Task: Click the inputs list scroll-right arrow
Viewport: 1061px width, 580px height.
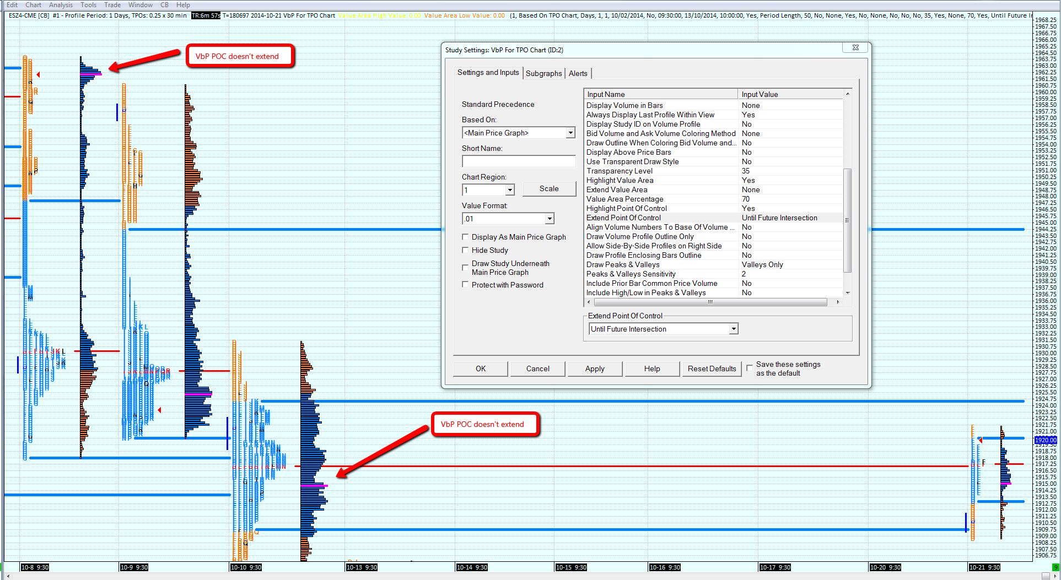Action: pyautogui.click(x=838, y=302)
